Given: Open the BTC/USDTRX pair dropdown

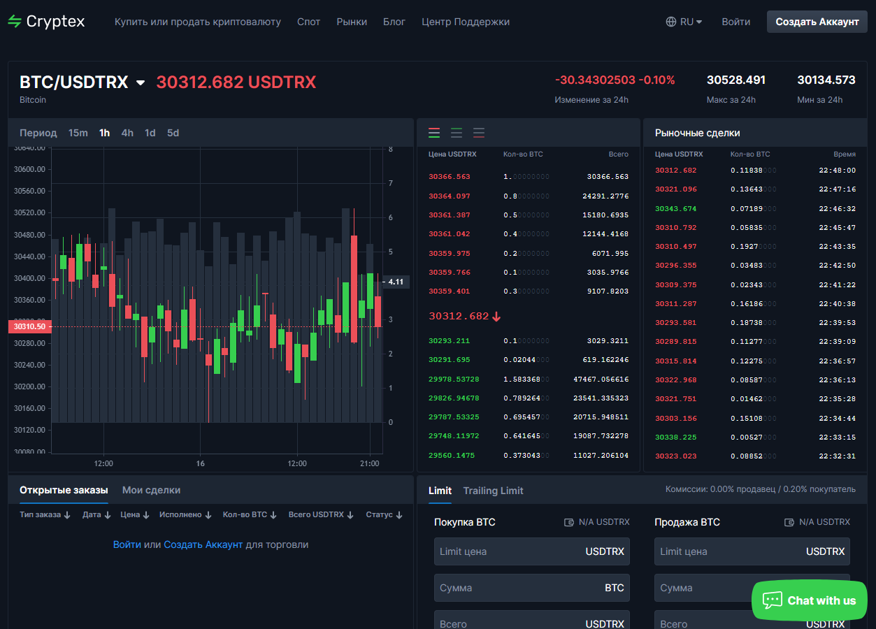Looking at the screenshot, I should click(141, 82).
